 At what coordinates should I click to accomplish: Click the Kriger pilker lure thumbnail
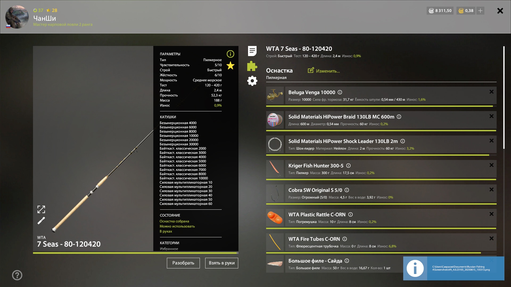[x=275, y=169]
